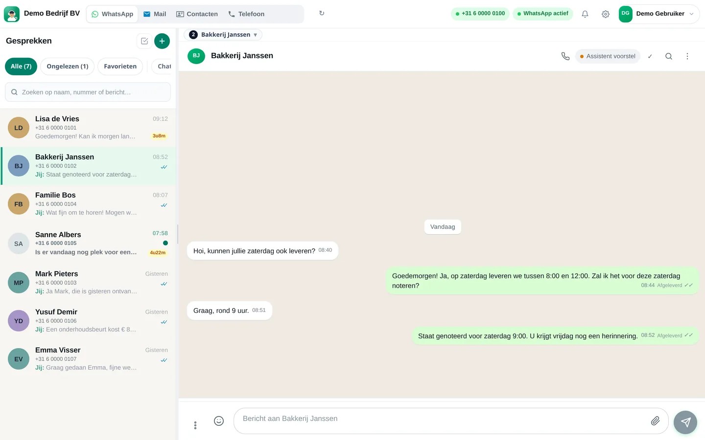Open the composer three-dots options menu
This screenshot has width=705, height=440.
click(x=195, y=425)
